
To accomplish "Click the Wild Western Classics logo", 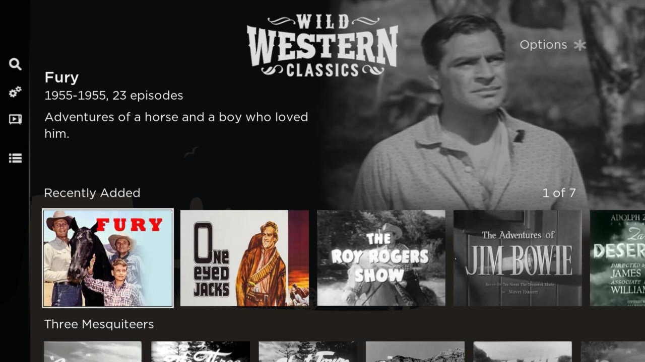I will click(322, 45).
